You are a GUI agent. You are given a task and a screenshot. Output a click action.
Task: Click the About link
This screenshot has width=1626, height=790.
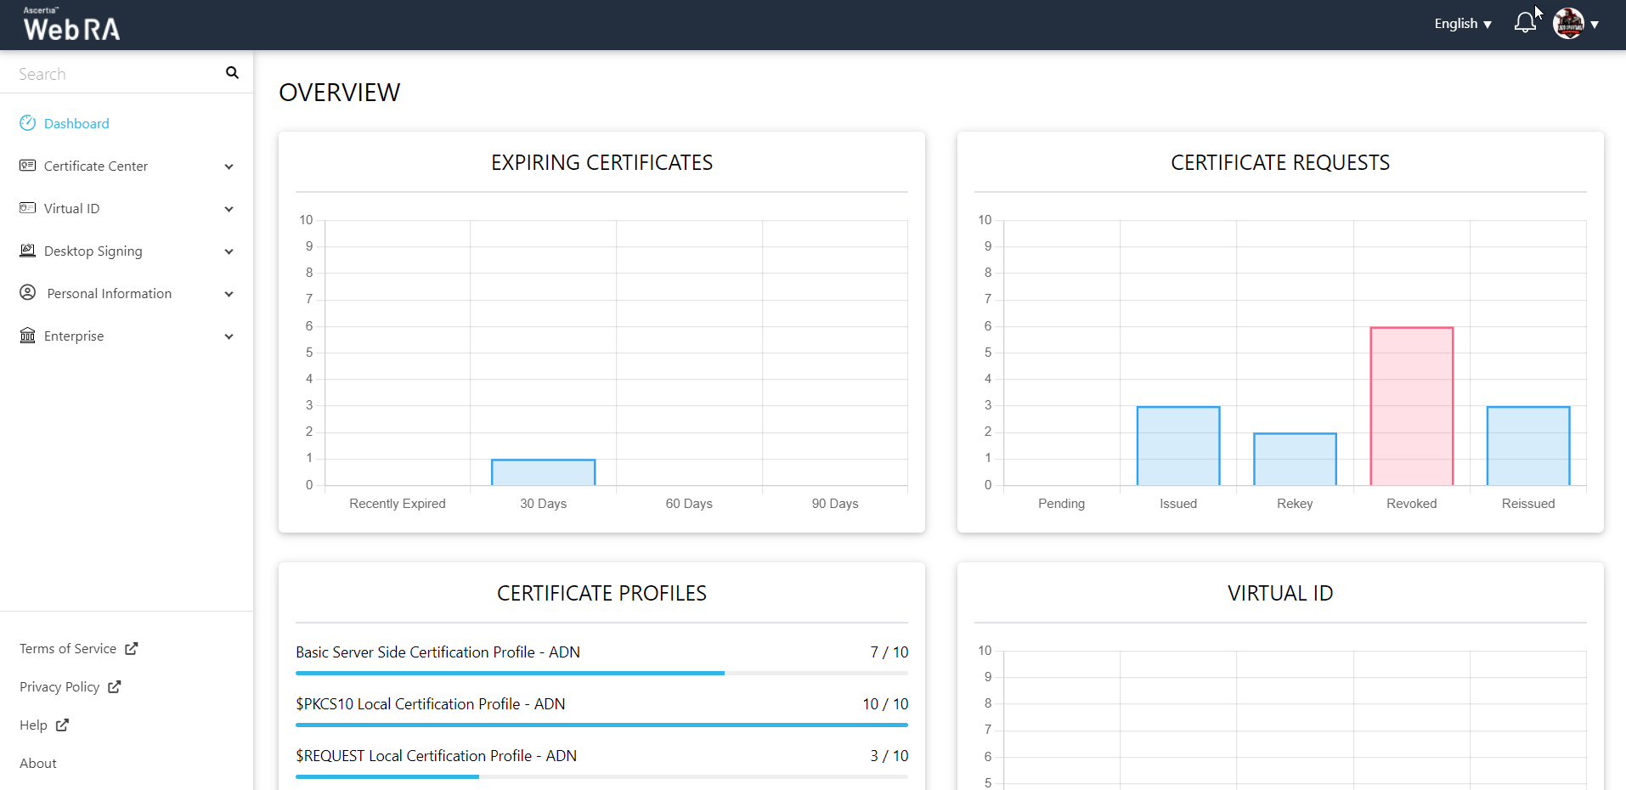[x=38, y=764]
